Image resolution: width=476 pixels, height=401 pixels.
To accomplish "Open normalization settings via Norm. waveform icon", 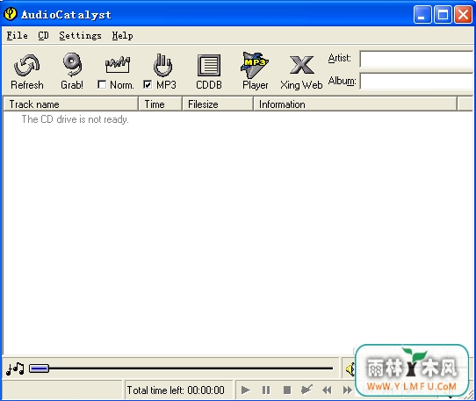I will (x=118, y=64).
